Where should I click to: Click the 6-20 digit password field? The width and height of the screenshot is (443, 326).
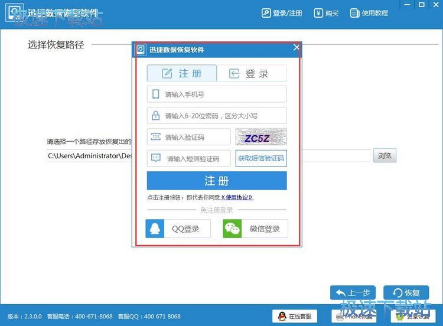click(x=217, y=116)
